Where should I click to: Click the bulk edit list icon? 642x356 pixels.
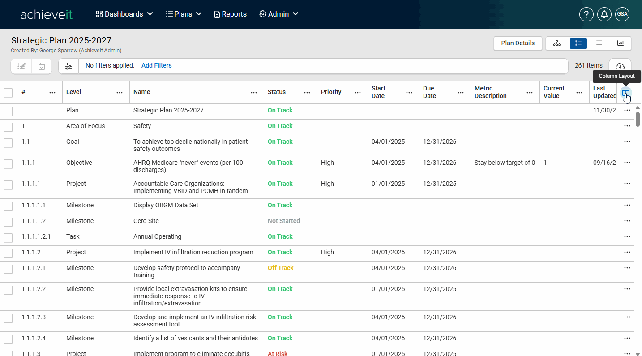point(21,66)
